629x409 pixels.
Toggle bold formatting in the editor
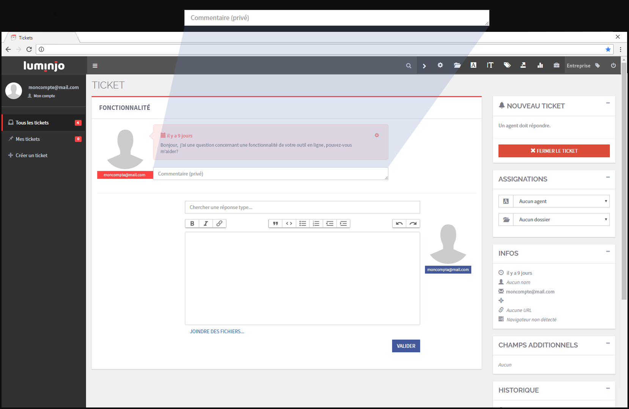192,223
